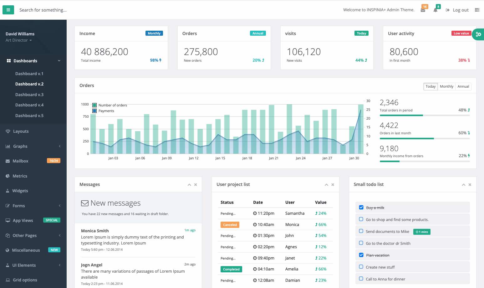Image resolution: width=484 pixels, height=288 pixels.
Task: Switch orders chart to Monthly
Action: (x=446, y=86)
